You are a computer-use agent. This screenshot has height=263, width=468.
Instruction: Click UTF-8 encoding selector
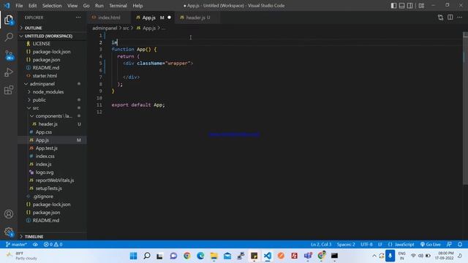click(x=366, y=245)
